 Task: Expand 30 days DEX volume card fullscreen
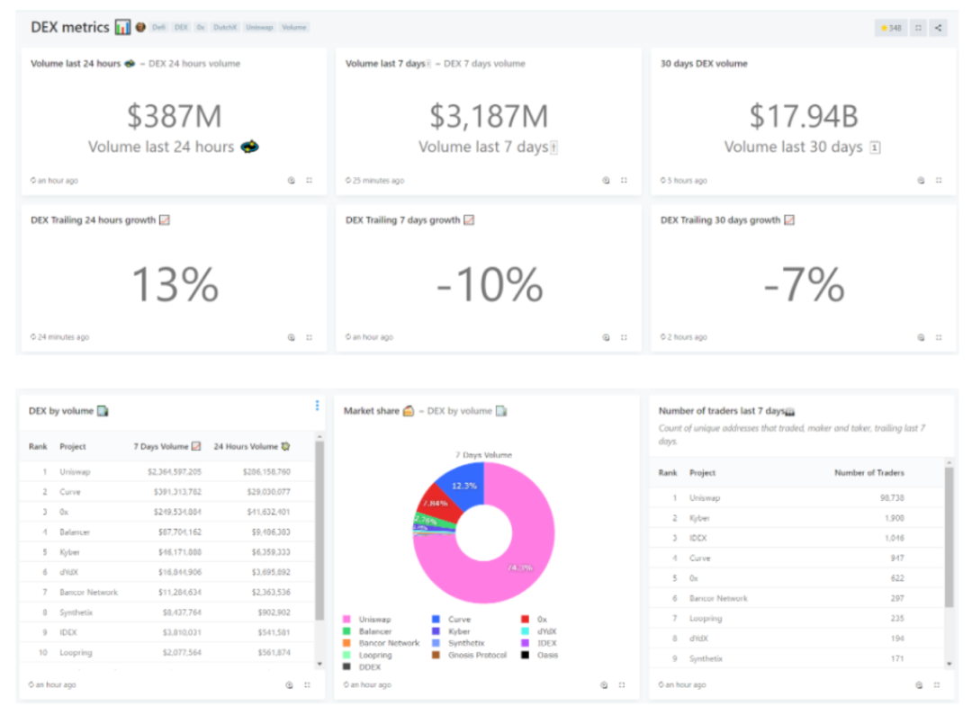pyautogui.click(x=939, y=181)
